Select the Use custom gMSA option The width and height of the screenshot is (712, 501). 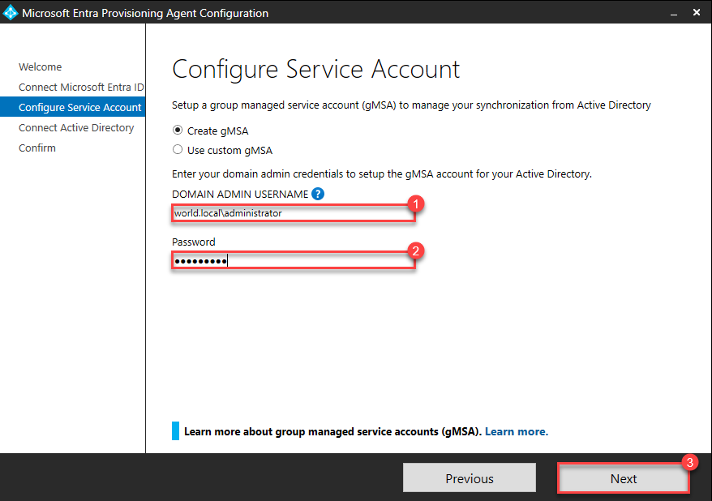[178, 150]
